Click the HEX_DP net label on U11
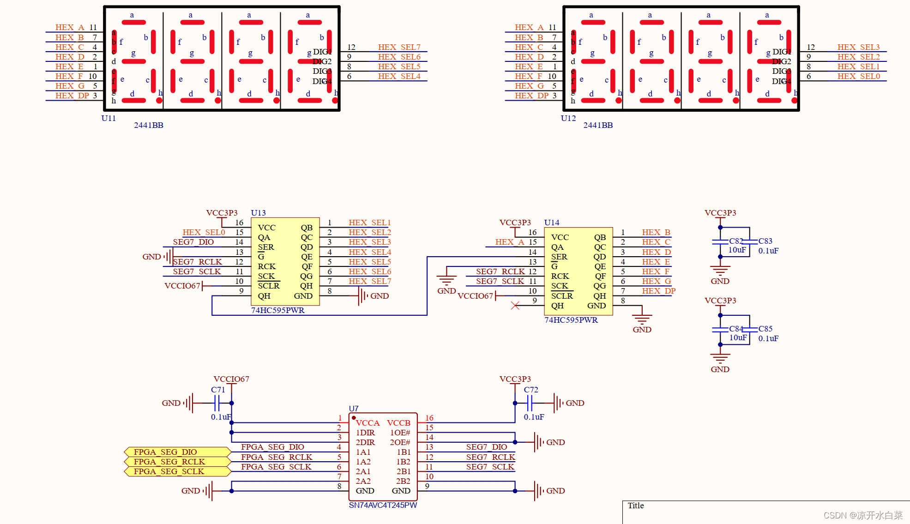Screen dimensions: 910x524 71,96
